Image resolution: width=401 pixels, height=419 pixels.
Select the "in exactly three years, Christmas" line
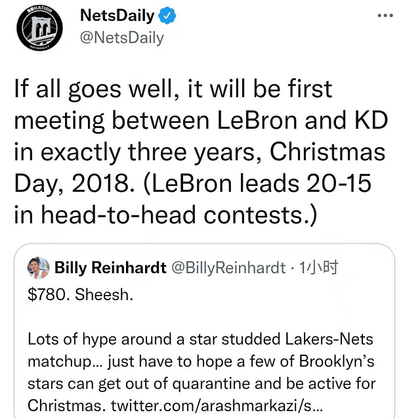pyautogui.click(x=200, y=152)
